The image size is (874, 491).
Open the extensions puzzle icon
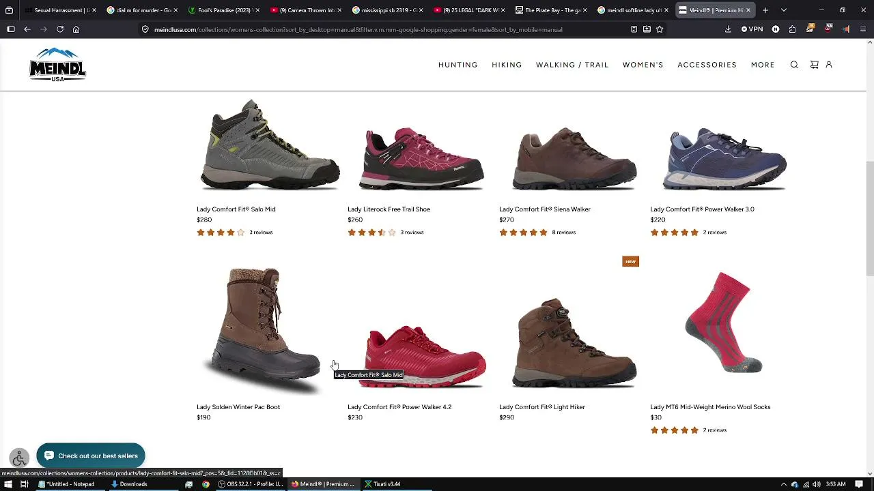point(792,29)
